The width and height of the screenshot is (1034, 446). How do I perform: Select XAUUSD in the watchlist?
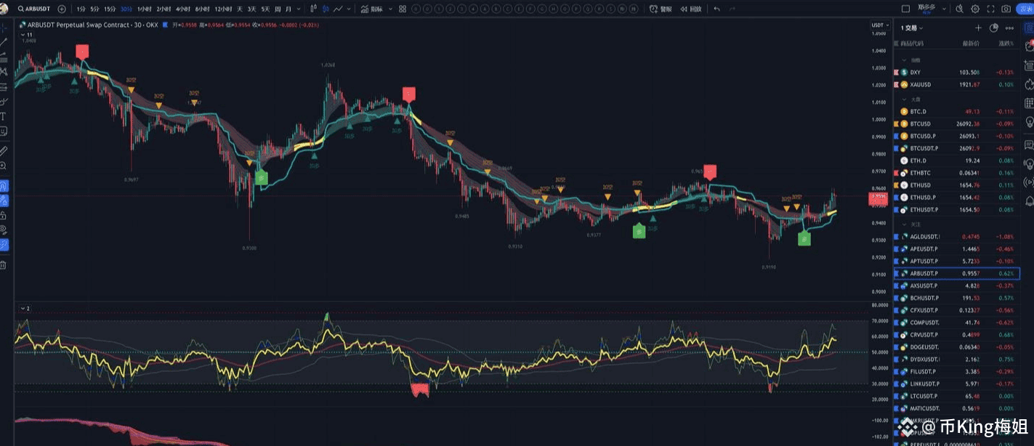click(x=957, y=85)
